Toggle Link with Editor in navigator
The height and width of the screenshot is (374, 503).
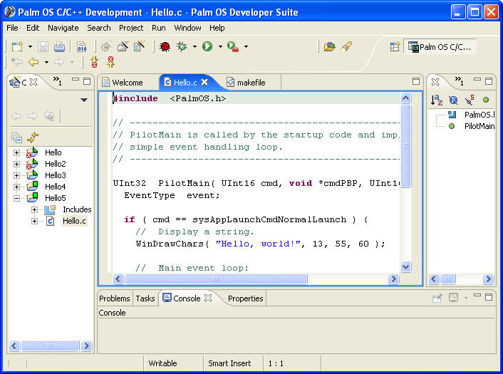32,137
